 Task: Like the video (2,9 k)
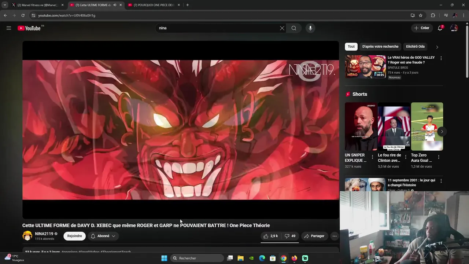(x=271, y=236)
